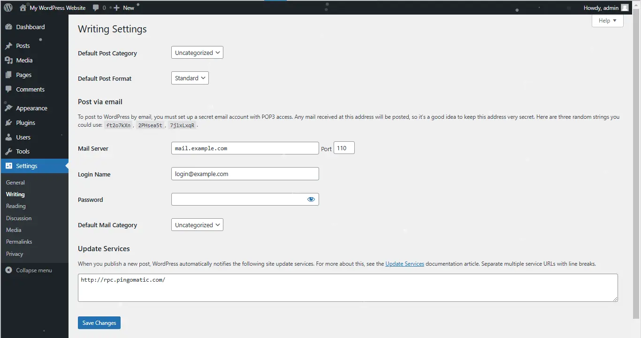
Task: Click the Writing Settings page title
Action: pos(112,29)
